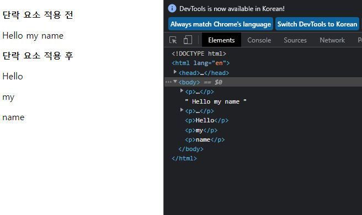Screen dimensions: 362x215
Task: Expand the first collapsed p element
Action: tap(182, 90)
